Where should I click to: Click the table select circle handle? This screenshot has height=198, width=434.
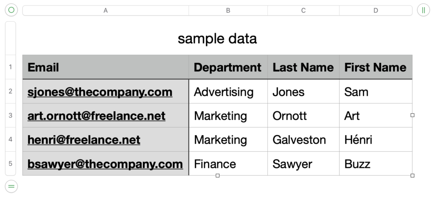pos(11,10)
